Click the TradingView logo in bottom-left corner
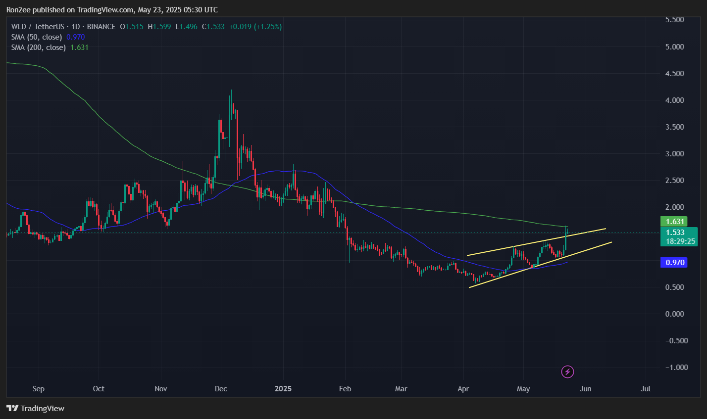The height and width of the screenshot is (419, 707). pyautogui.click(x=35, y=409)
